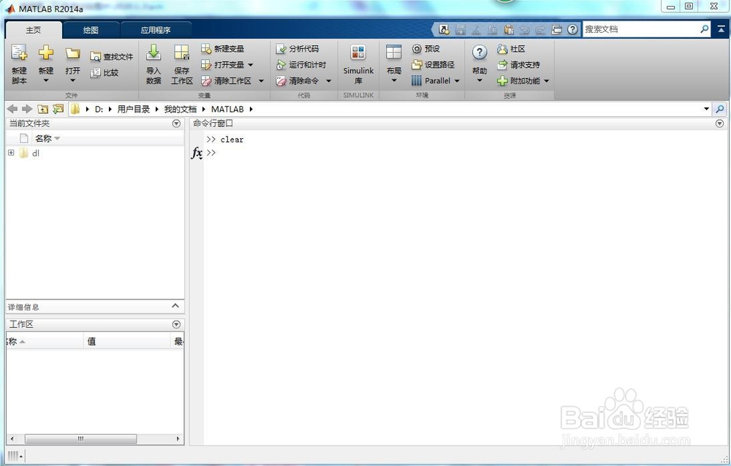Open the Help (帮助) button
Image resolution: width=731 pixels, height=466 pixels.
point(480,64)
